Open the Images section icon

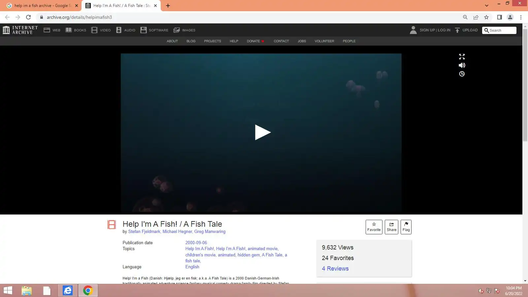(177, 30)
